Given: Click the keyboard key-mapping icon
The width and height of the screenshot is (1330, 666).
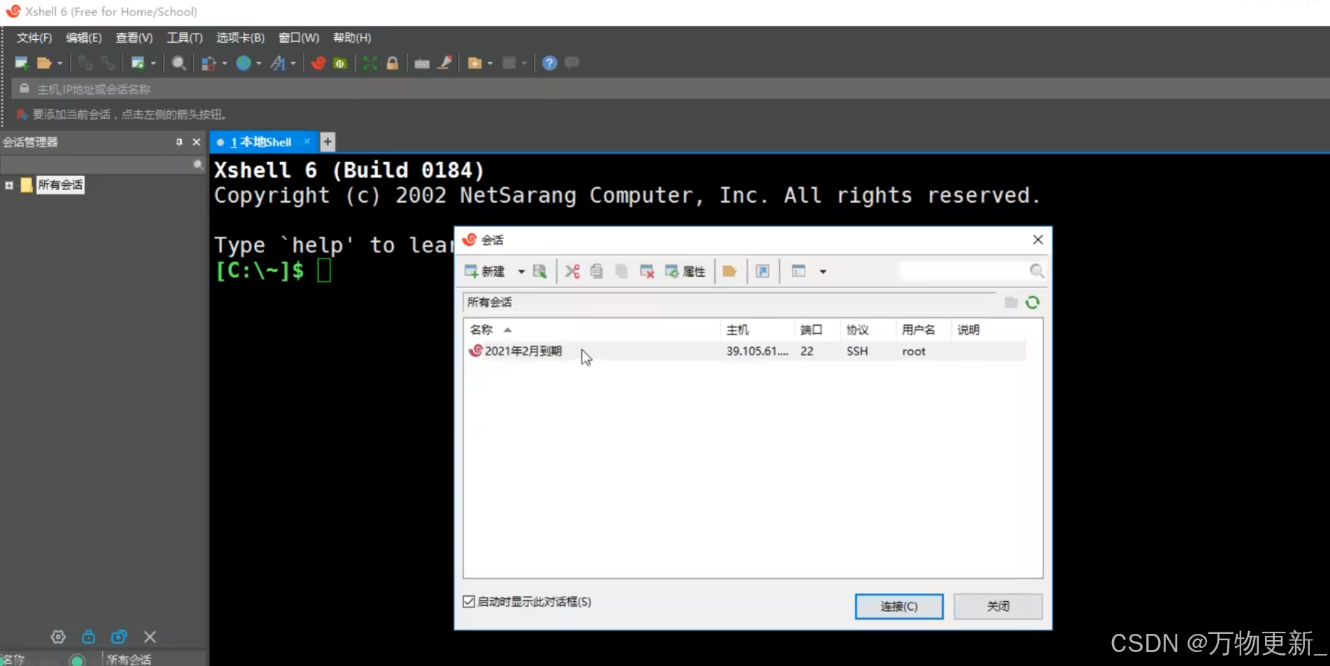Looking at the screenshot, I should point(421,63).
